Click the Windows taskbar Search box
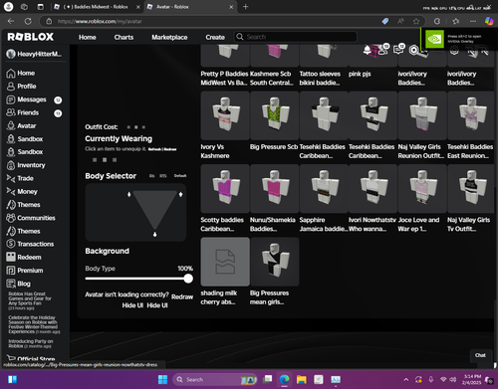Image resolution: width=498 pixels, height=389 pixels. [x=215, y=379]
